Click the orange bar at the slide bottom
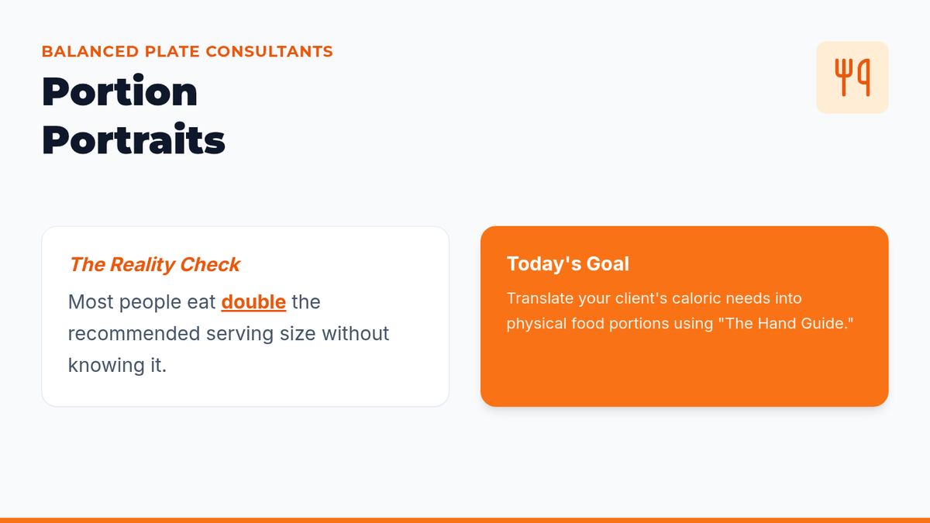This screenshot has height=523, width=930. coord(465,520)
